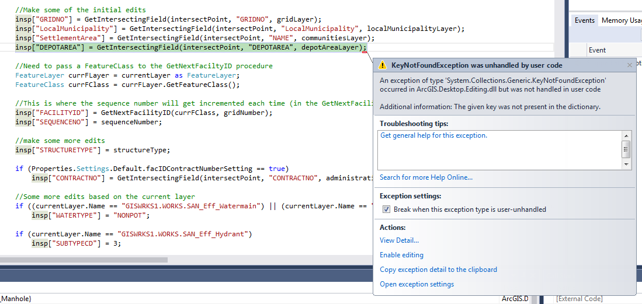Switch to the Memory Usage tab
This screenshot has width=642, height=304.
622,20
